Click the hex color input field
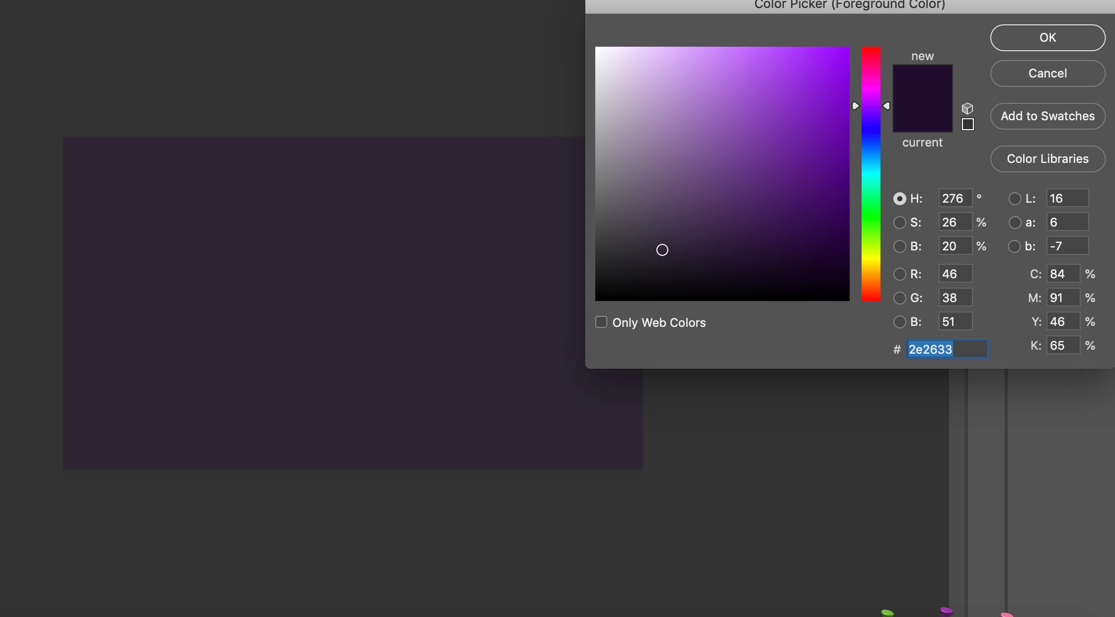This screenshot has height=617, width=1115. coord(946,349)
